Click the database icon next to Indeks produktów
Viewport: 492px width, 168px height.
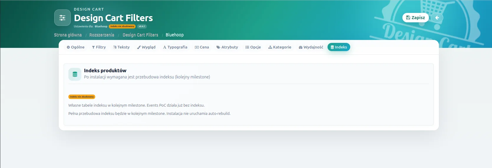click(75, 74)
